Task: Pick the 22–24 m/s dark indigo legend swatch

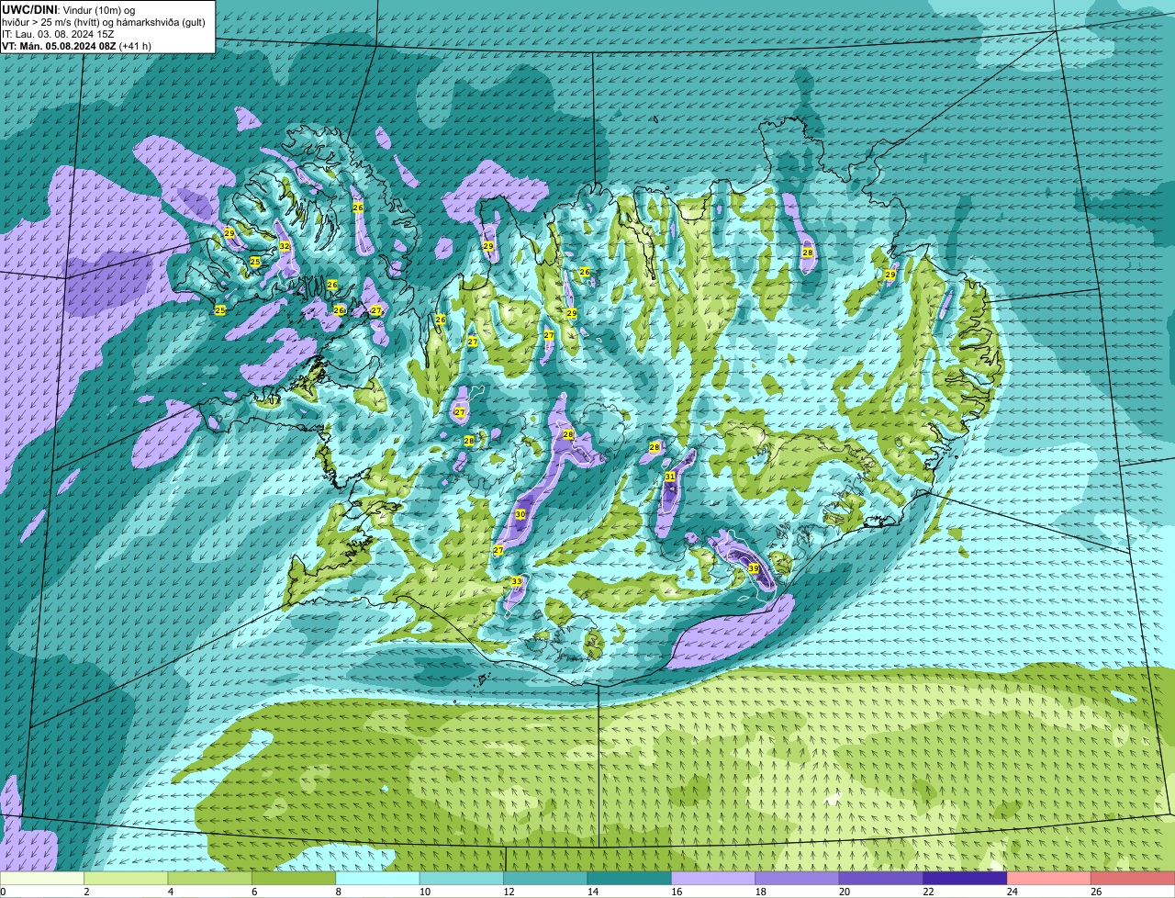Action: (x=966, y=878)
